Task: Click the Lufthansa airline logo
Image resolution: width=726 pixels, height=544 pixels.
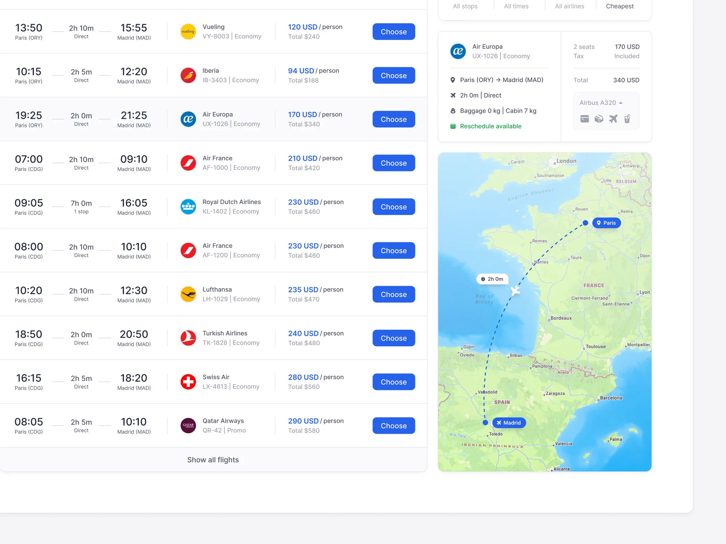Action: click(188, 294)
